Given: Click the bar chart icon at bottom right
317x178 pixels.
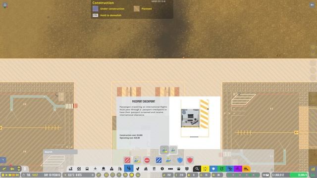Looking at the screenshot, I should click(x=313, y=169).
